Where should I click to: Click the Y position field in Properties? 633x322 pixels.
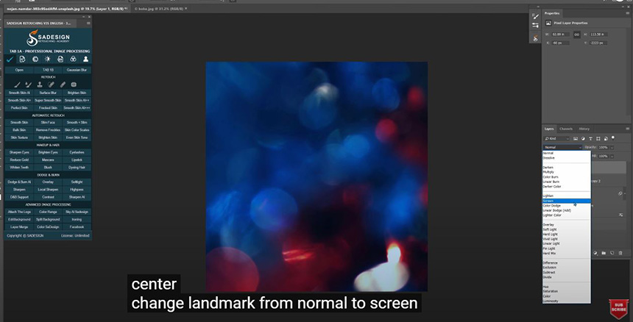598,43
